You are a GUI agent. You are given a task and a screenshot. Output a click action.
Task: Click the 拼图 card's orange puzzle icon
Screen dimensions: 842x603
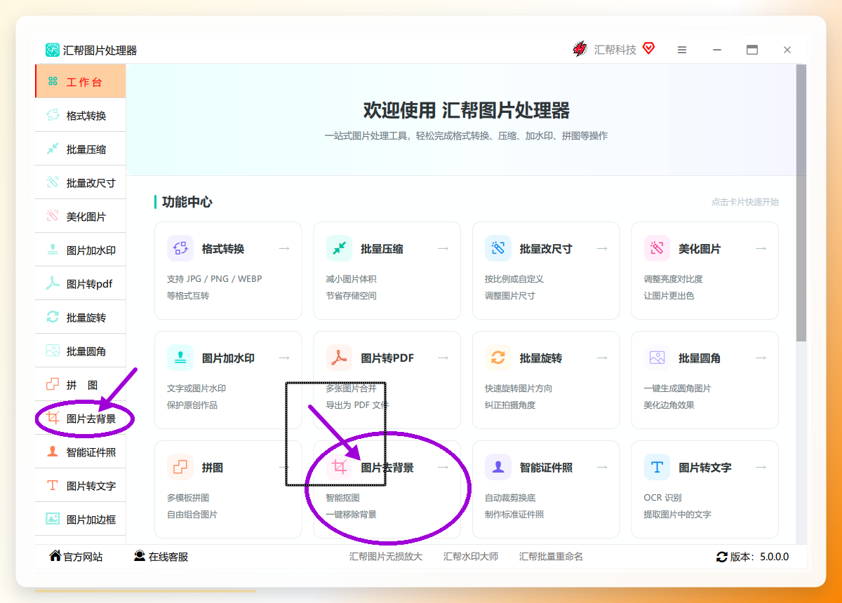(x=180, y=467)
